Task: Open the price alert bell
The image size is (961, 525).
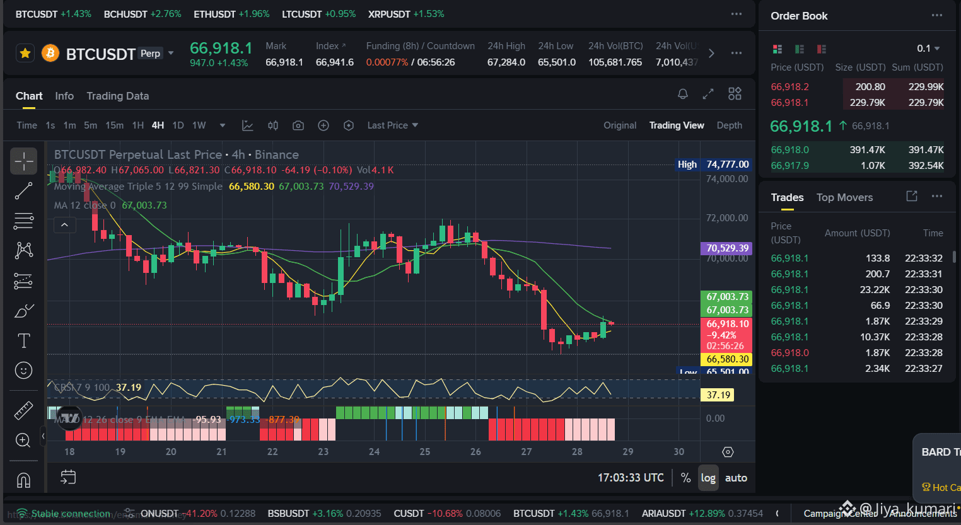Action: click(682, 94)
